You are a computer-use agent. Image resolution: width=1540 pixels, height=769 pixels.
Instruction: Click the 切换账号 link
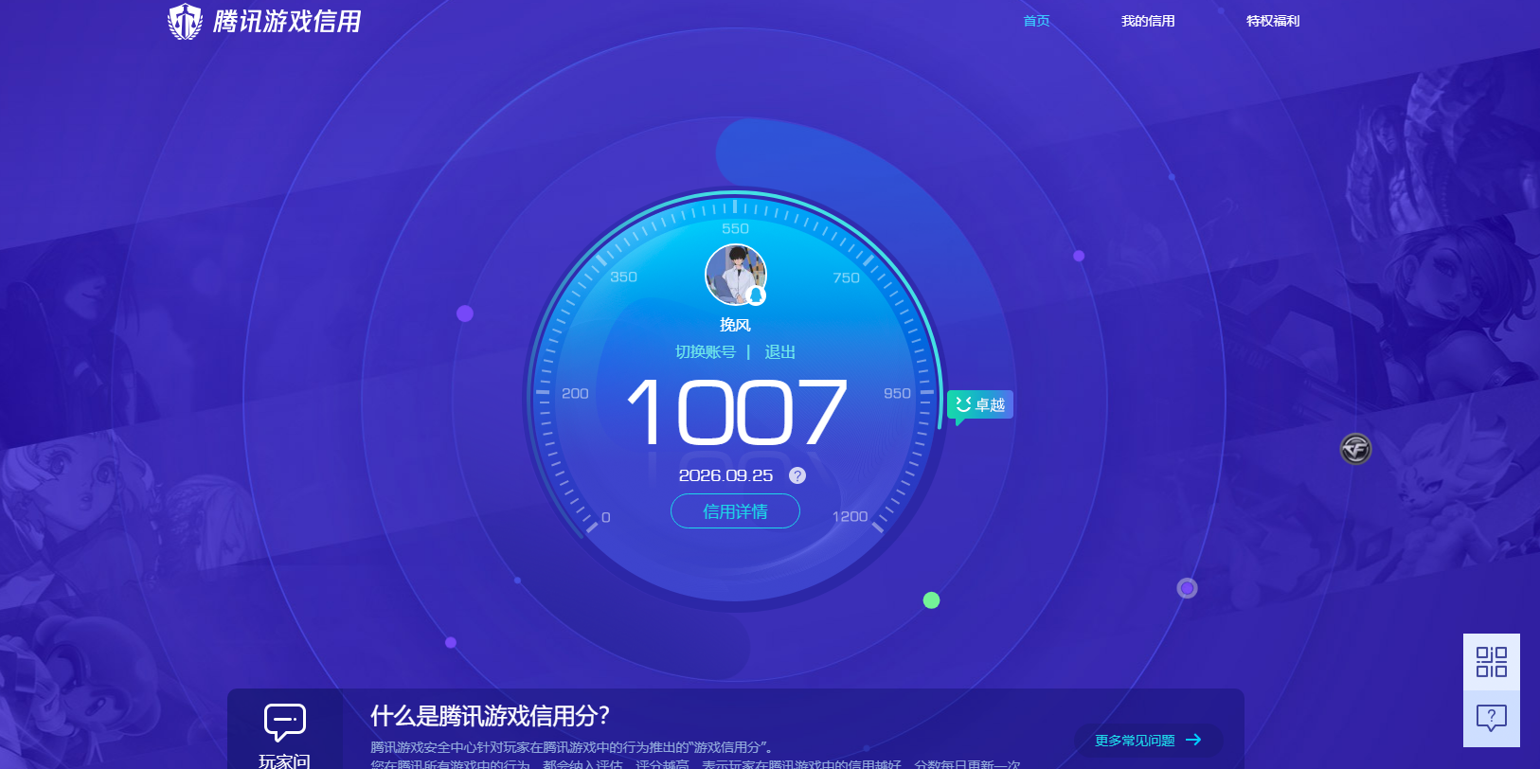pyautogui.click(x=705, y=352)
